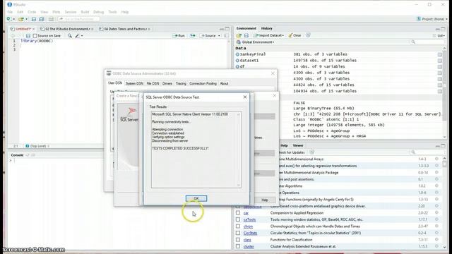The image size is (452, 254).
Task: Click the Save workspace icon in Environment pane
Action: click(246, 35)
